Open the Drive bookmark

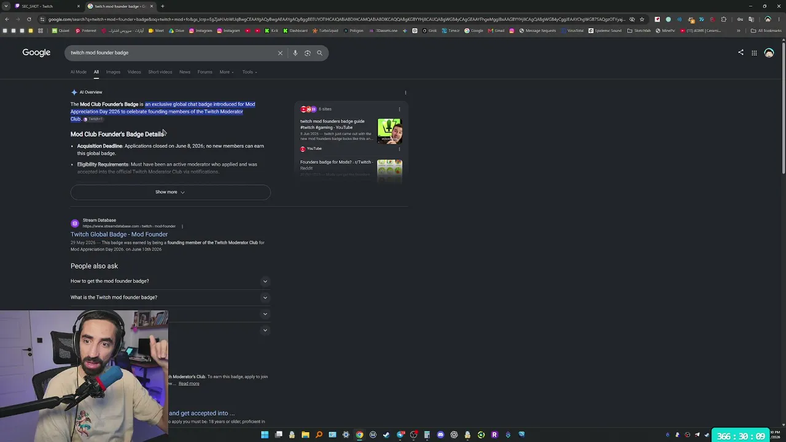[177, 31]
